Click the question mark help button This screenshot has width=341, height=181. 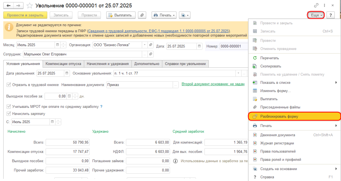[x=331, y=15]
